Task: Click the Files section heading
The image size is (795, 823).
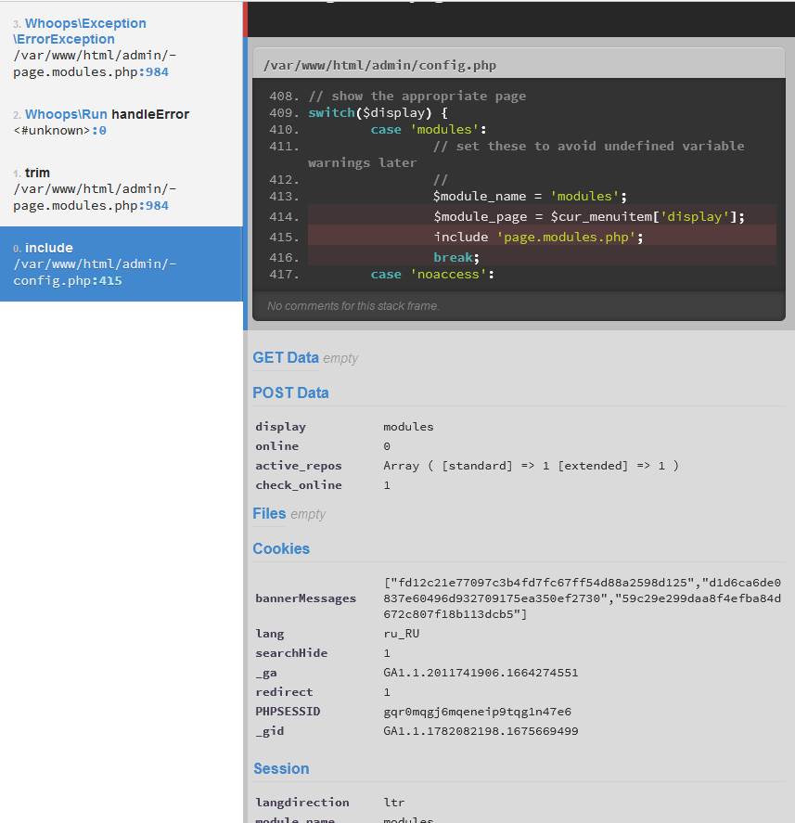Action: (x=269, y=513)
